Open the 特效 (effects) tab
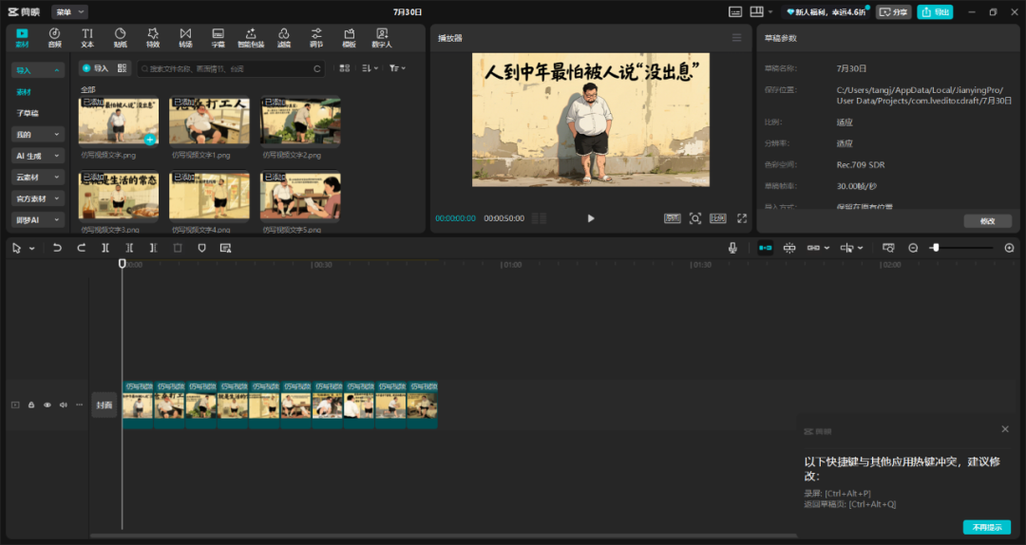This screenshot has height=545, width=1026. (x=152, y=37)
